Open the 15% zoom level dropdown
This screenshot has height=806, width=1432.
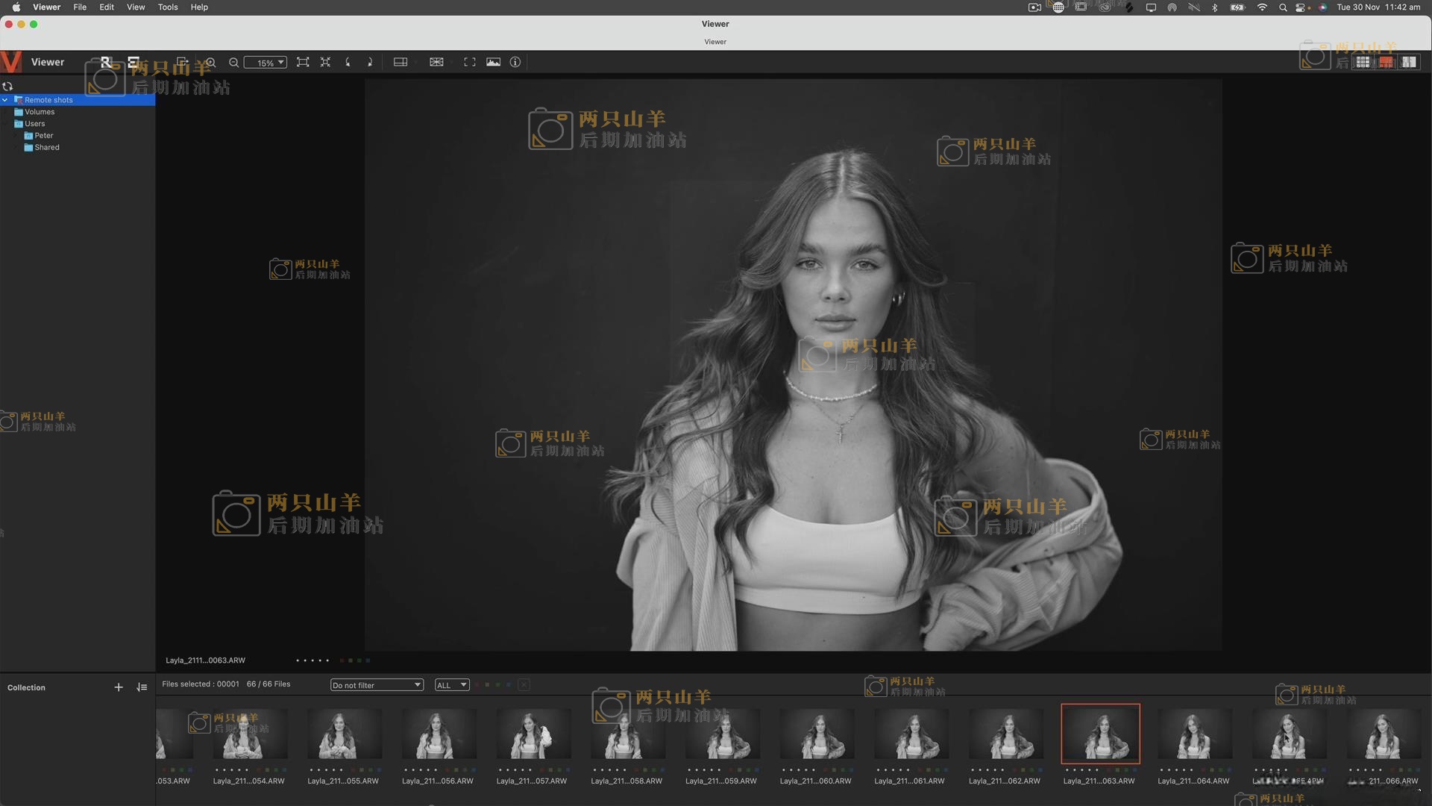[266, 63]
